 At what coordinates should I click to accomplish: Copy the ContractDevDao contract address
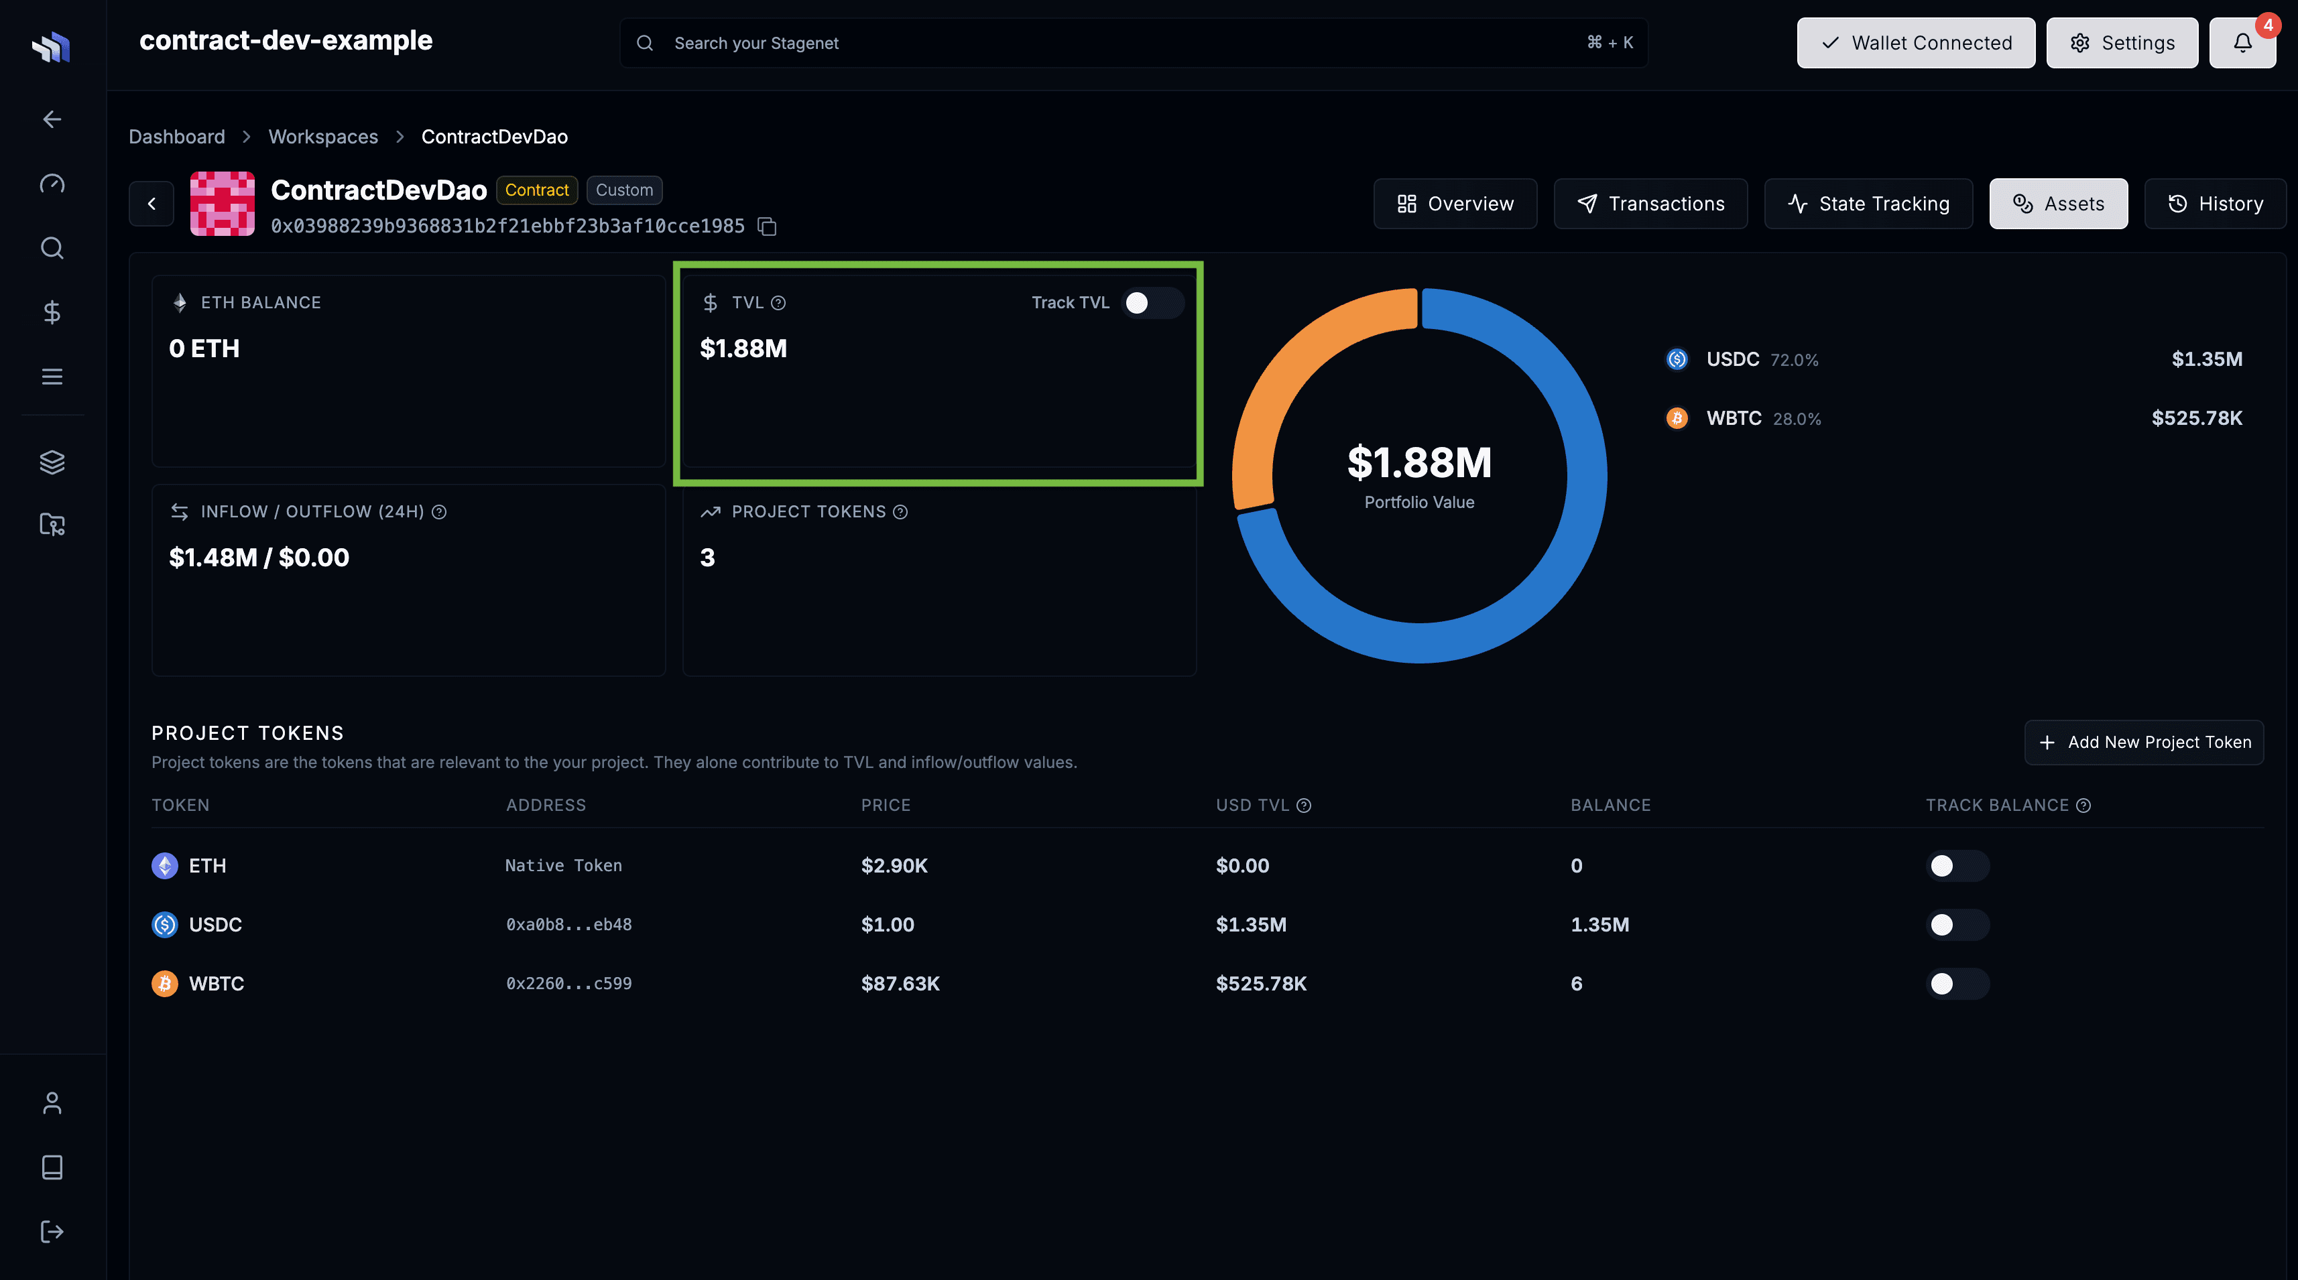767,227
